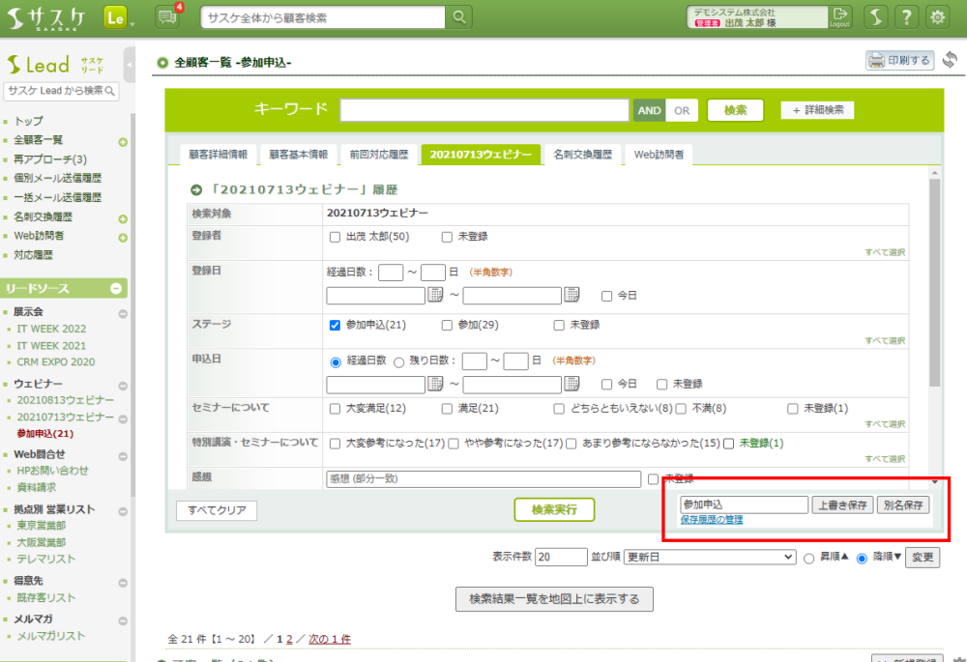The width and height of the screenshot is (967, 662).
Task: Click the magnifier search button in header
Action: click(460, 16)
